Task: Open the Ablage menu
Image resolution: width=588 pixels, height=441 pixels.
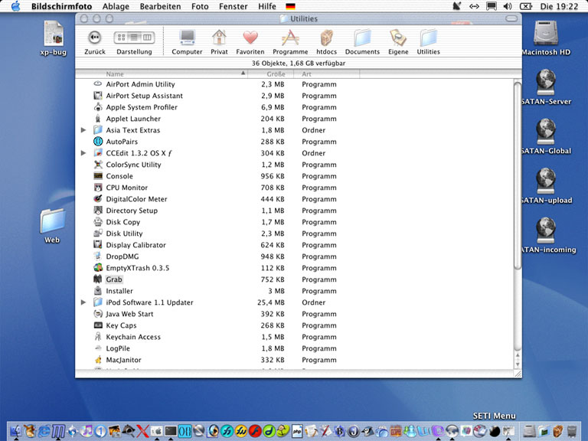Action: click(116, 6)
